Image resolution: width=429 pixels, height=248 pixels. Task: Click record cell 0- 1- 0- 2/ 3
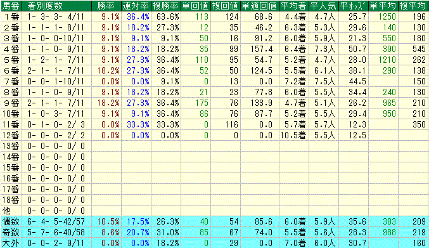tap(56, 124)
